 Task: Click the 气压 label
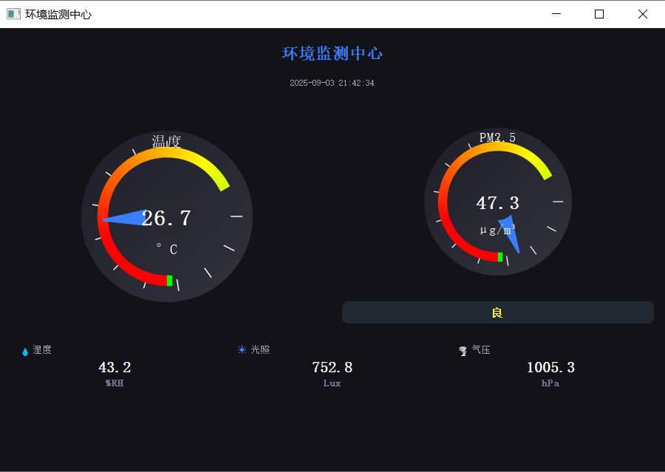pos(481,350)
